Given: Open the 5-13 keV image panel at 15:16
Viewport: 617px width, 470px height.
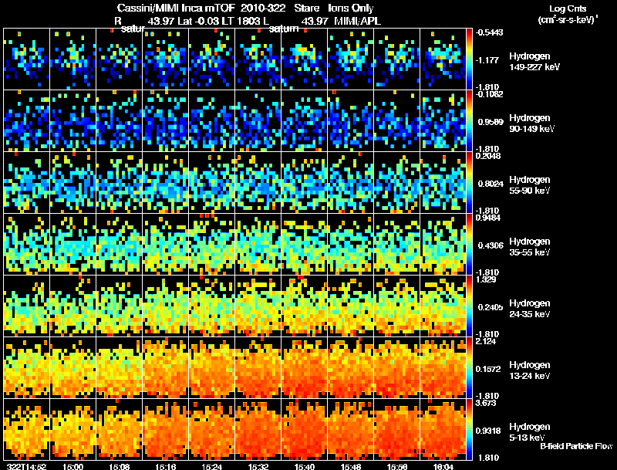Looking at the screenshot, I should (x=166, y=430).
